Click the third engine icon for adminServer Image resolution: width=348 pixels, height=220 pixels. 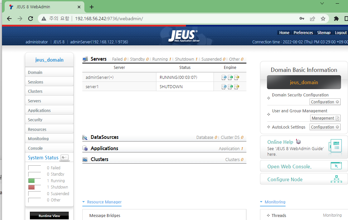236,78
